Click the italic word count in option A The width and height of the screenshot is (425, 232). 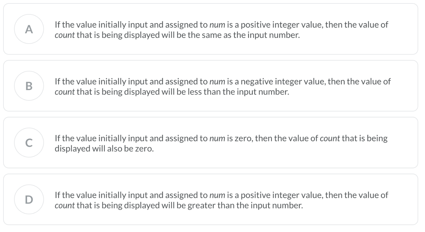coord(65,35)
